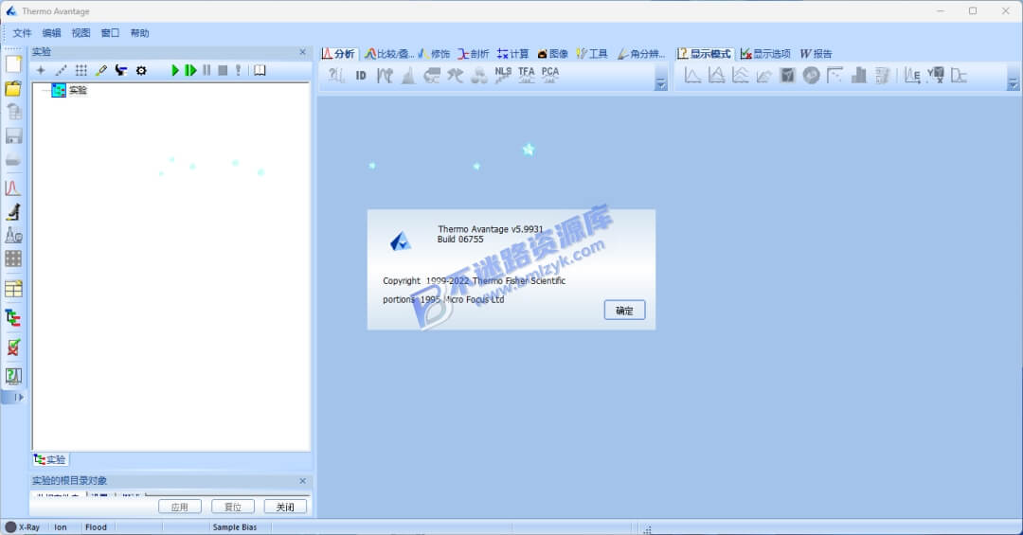
Task: Click the PCA analysis toolbar icon
Action: click(x=550, y=76)
